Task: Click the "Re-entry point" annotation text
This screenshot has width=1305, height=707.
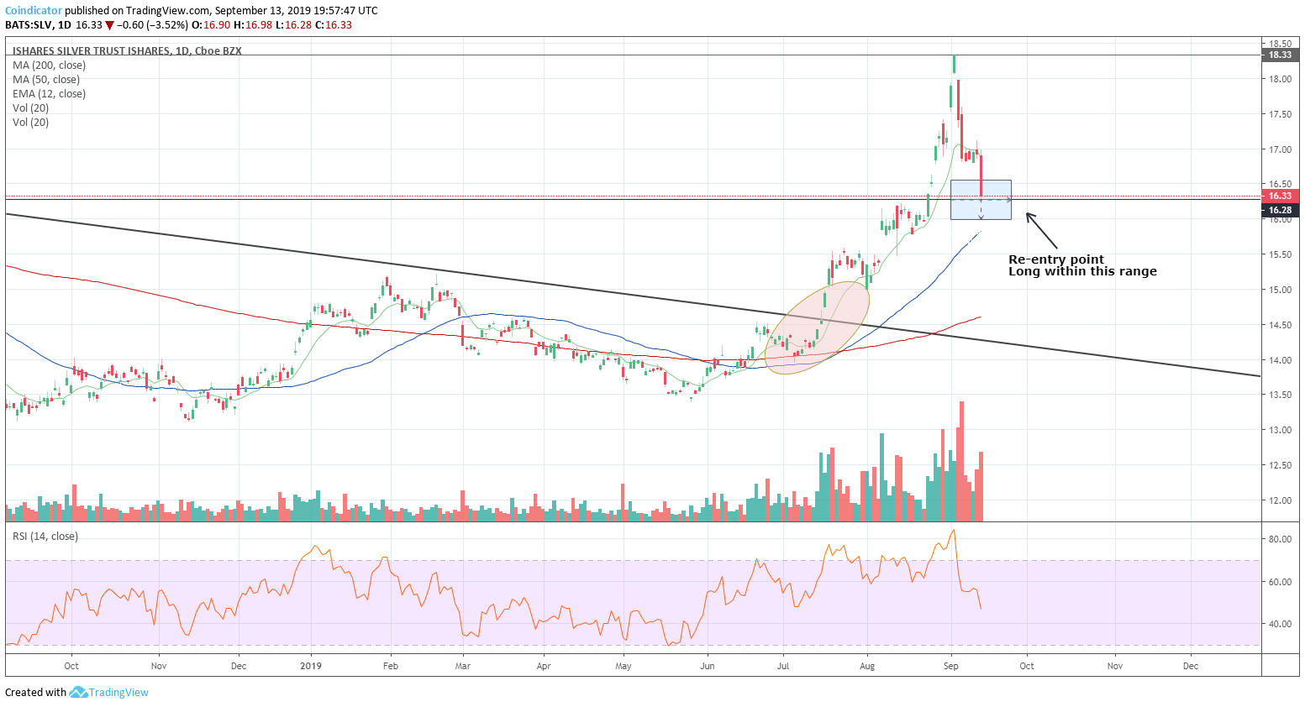Action: (1056, 259)
